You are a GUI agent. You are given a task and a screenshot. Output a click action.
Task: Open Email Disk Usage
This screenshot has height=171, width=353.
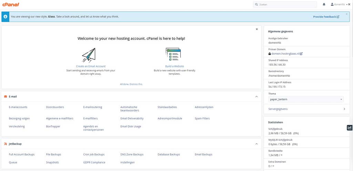[131, 127]
